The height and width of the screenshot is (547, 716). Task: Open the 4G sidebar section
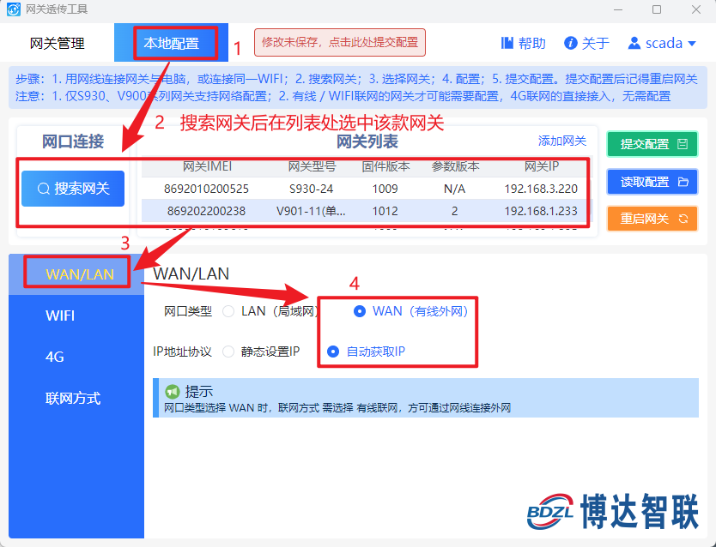coord(76,357)
